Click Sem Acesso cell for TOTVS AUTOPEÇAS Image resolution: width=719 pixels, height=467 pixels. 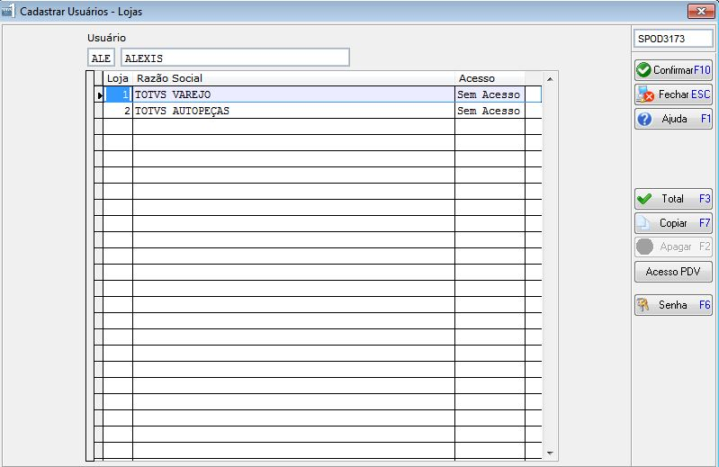(490, 111)
